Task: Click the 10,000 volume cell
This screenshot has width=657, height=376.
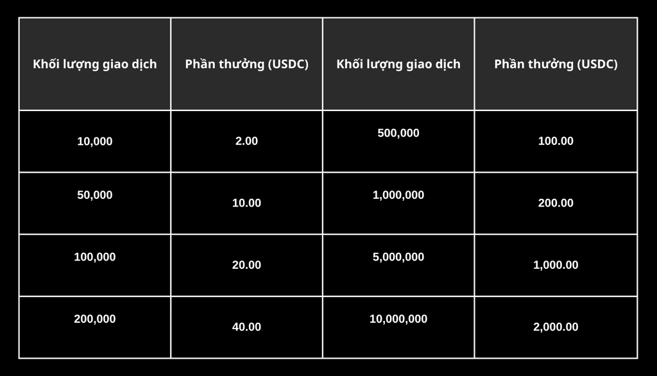Action: click(95, 141)
